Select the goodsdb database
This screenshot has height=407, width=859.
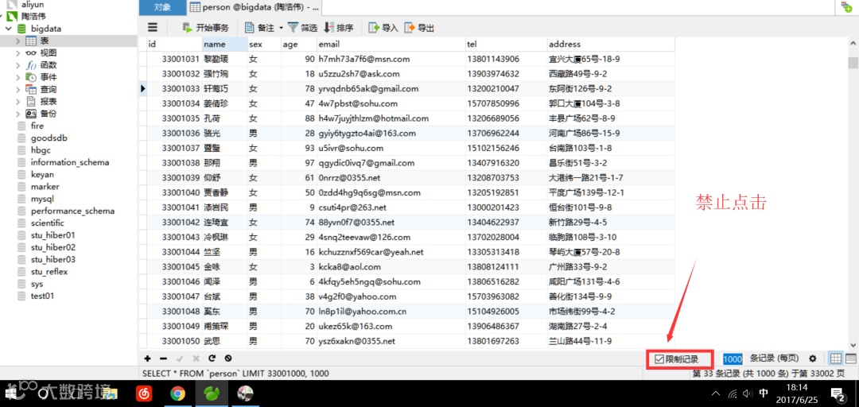(49, 138)
